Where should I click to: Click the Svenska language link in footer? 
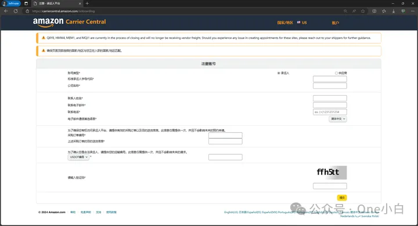coord(366,216)
